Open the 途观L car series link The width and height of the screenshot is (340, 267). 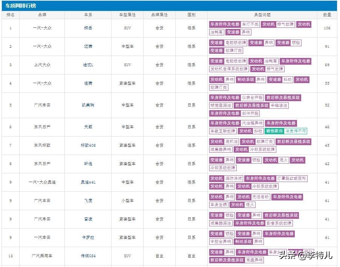(88, 65)
